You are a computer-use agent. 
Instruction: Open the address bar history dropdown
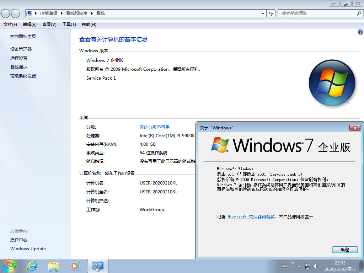(262, 13)
